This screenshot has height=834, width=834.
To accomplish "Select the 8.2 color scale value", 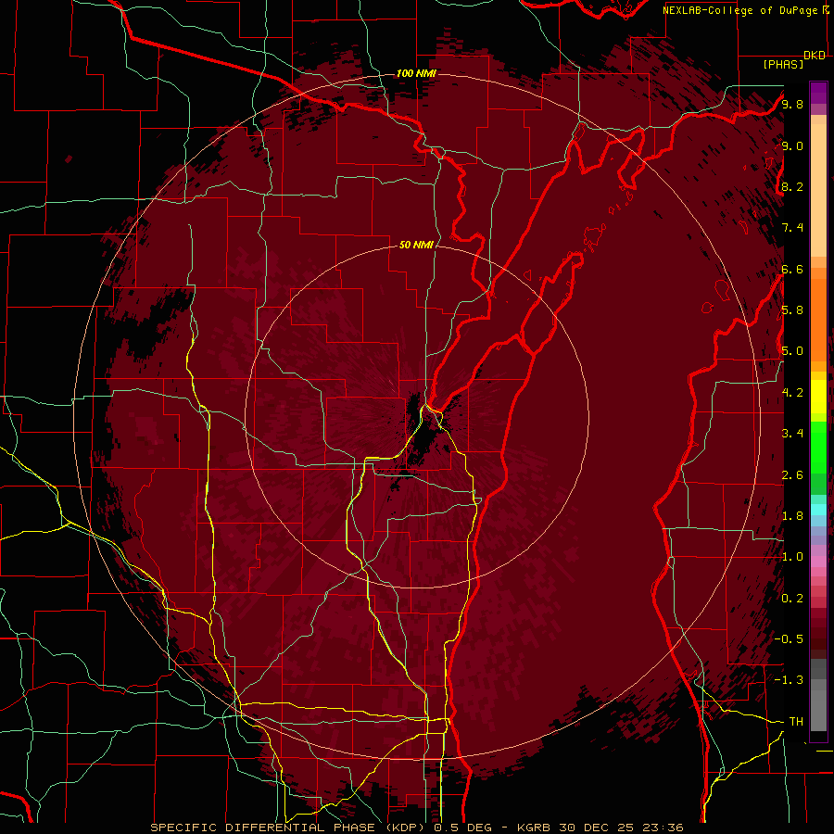I will (792, 186).
